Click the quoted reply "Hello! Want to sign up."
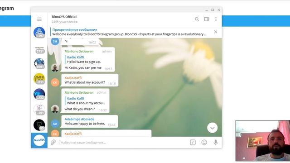 coord(84,62)
